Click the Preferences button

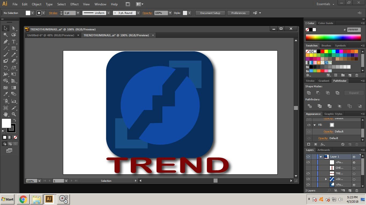(238, 13)
